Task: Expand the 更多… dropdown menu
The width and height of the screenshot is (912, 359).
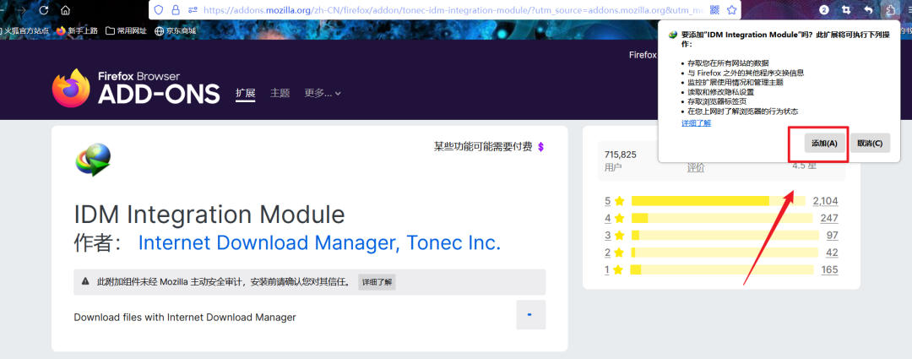Action: click(x=323, y=93)
